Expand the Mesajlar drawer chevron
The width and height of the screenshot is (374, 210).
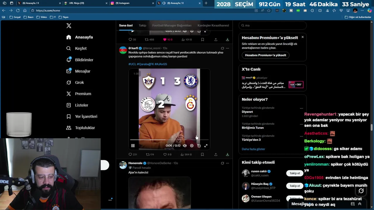tap(360, 204)
